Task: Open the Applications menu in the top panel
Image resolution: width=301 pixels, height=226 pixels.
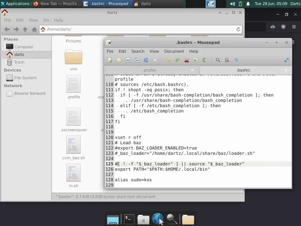Action: (16, 4)
